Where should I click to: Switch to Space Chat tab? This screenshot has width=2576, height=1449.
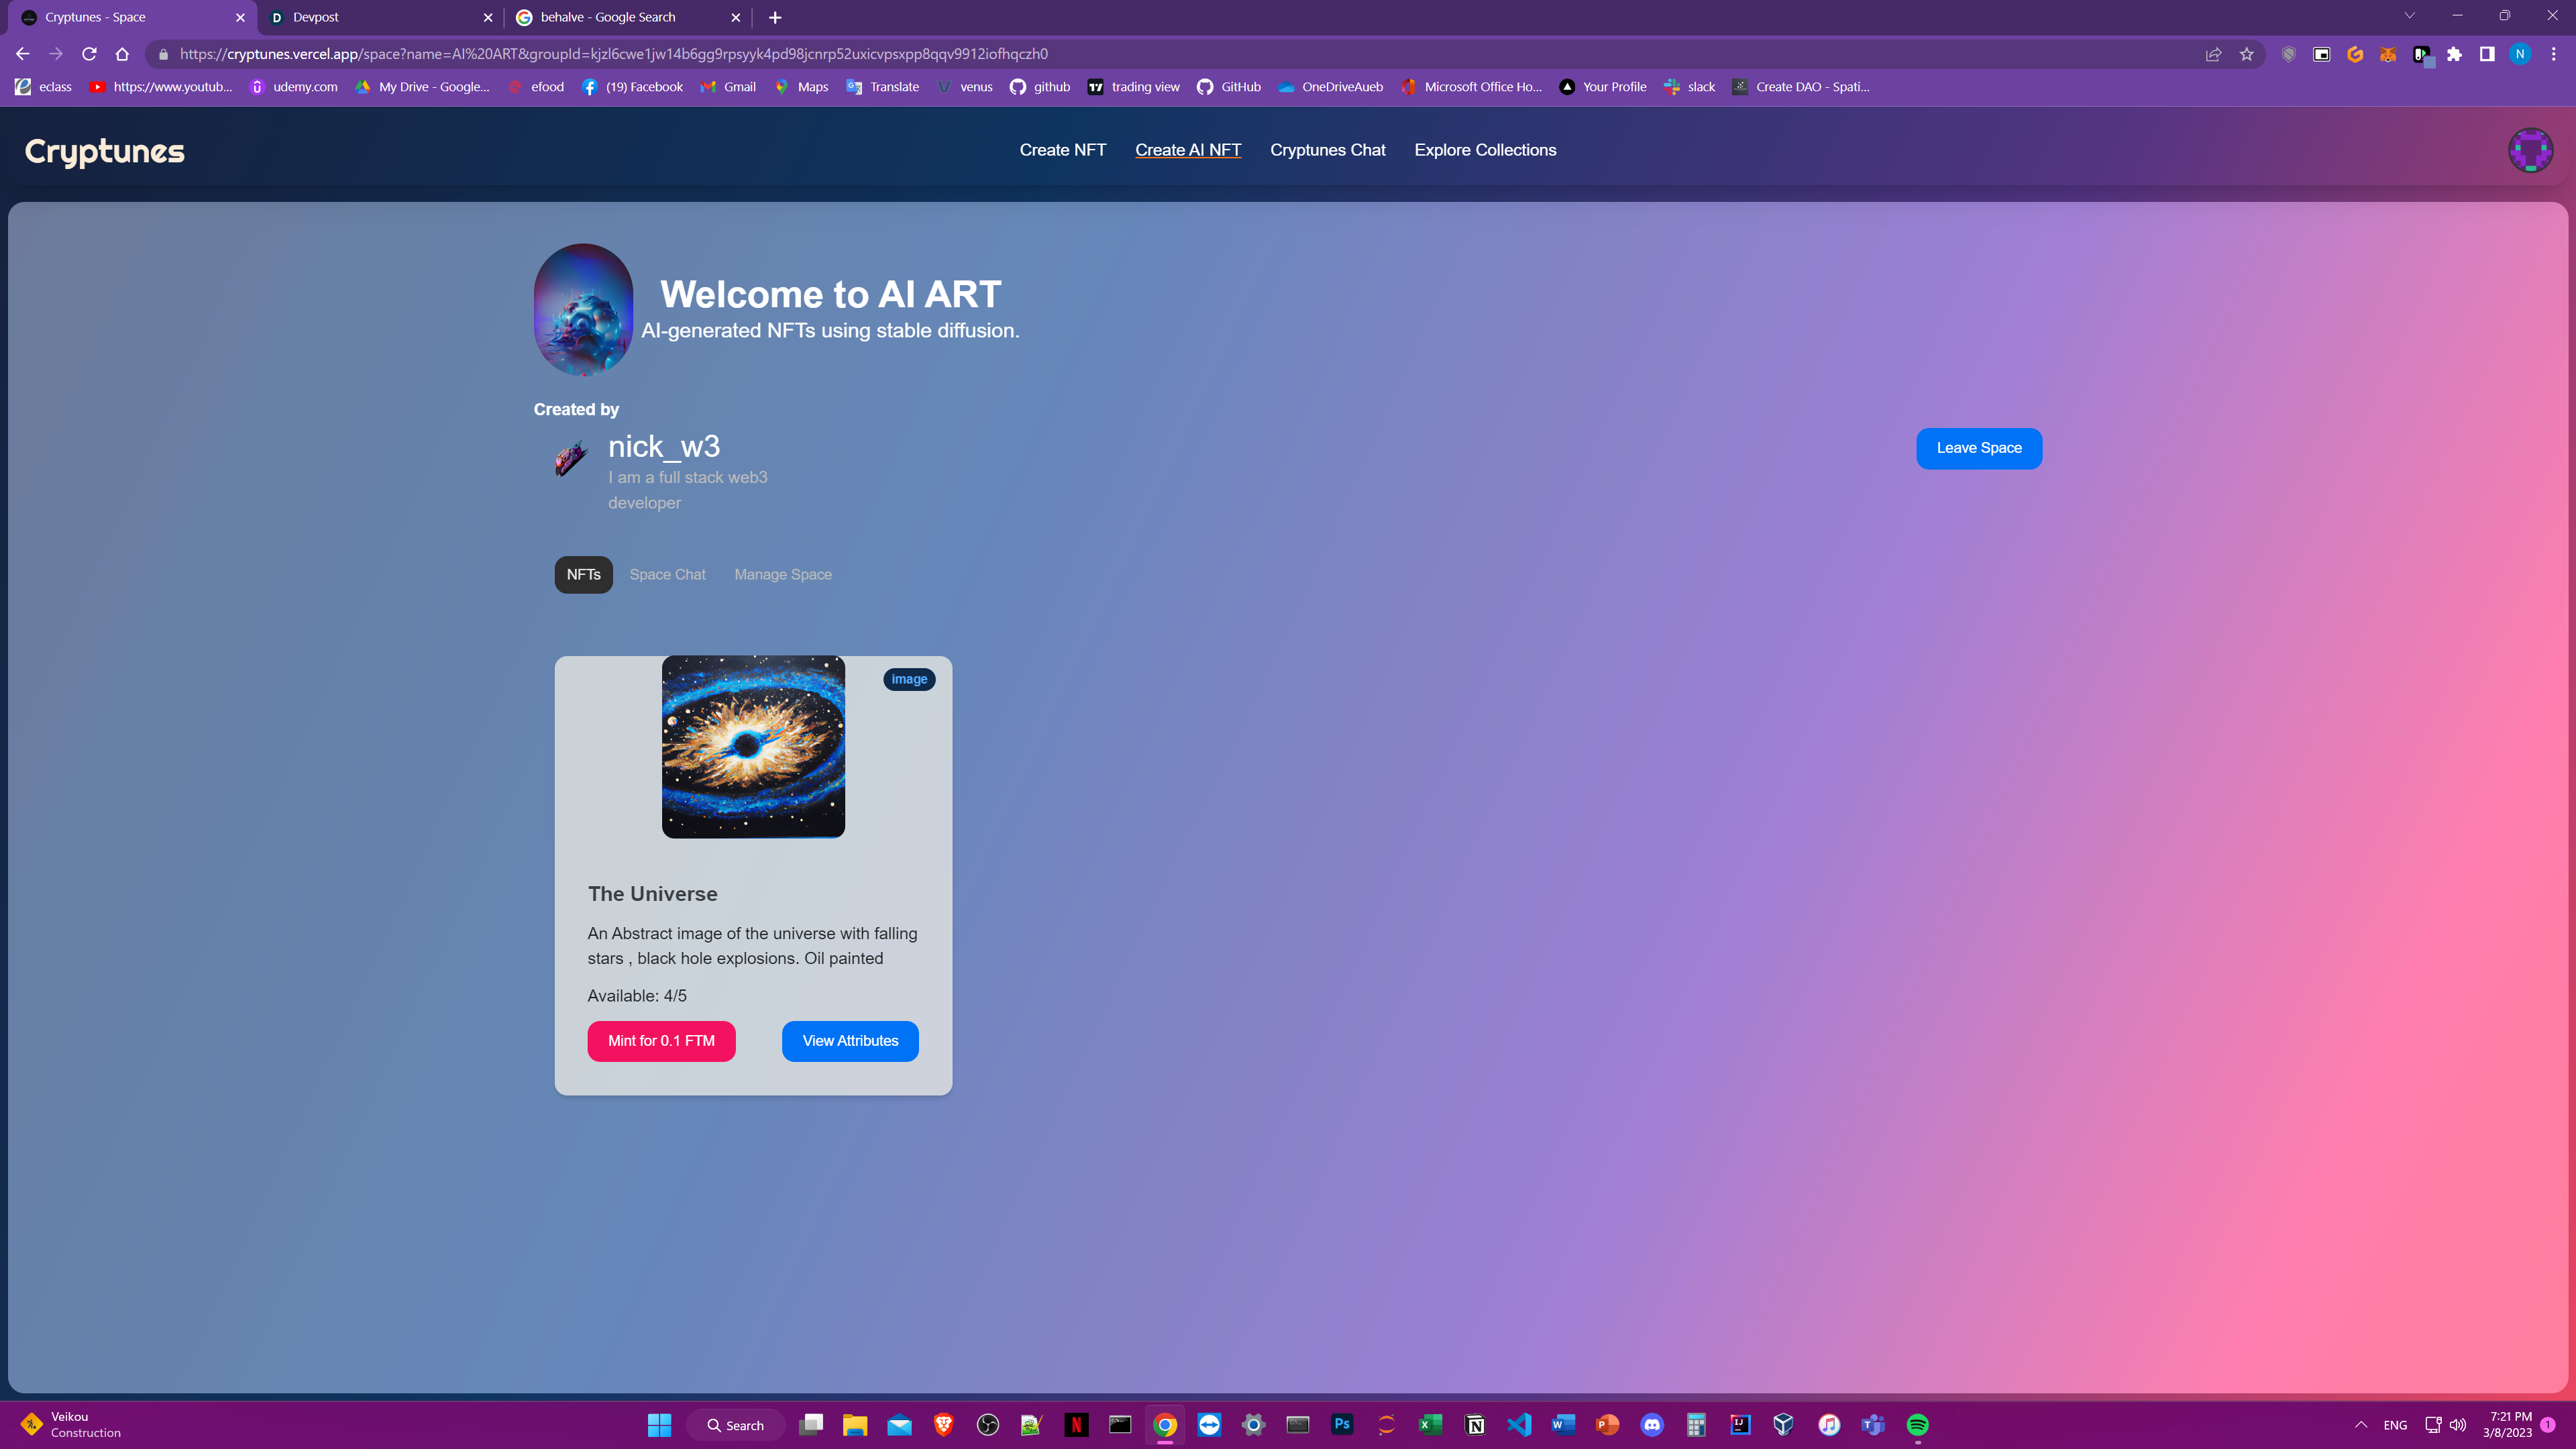coord(667,575)
